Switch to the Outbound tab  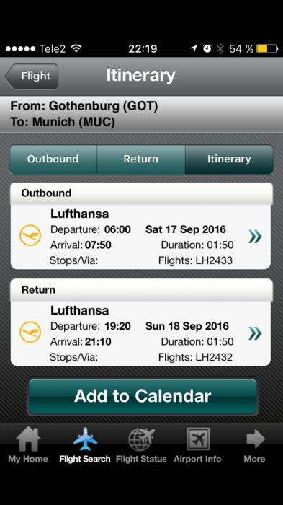point(53,159)
